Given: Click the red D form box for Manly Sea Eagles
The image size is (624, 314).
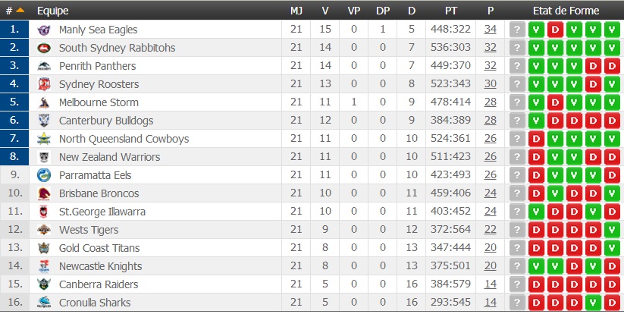Looking at the screenshot, I should 556,30.
